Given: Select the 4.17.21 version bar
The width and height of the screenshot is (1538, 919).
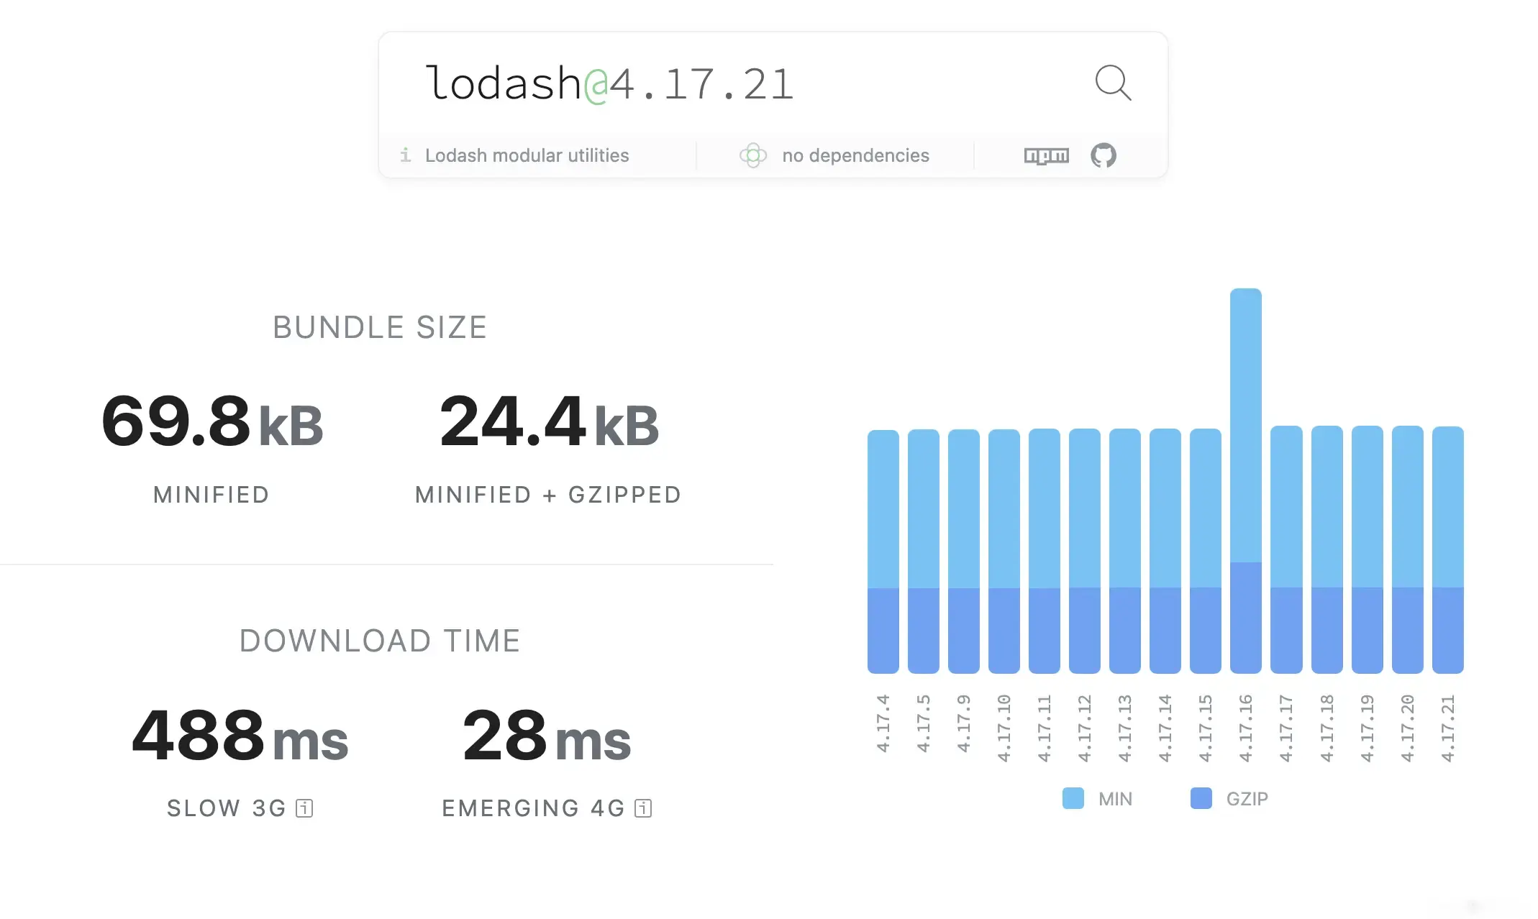Looking at the screenshot, I should pyautogui.click(x=1447, y=550).
